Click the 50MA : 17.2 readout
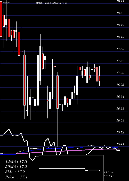This screenshot has width=129, height=181. 16,167
